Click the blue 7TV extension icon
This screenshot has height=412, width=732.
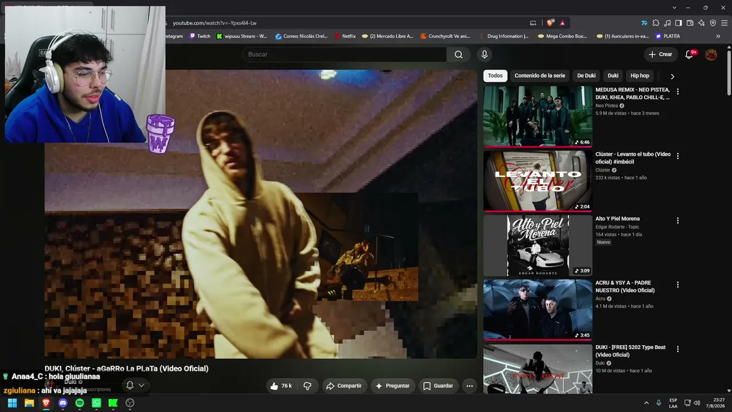pyautogui.click(x=645, y=23)
